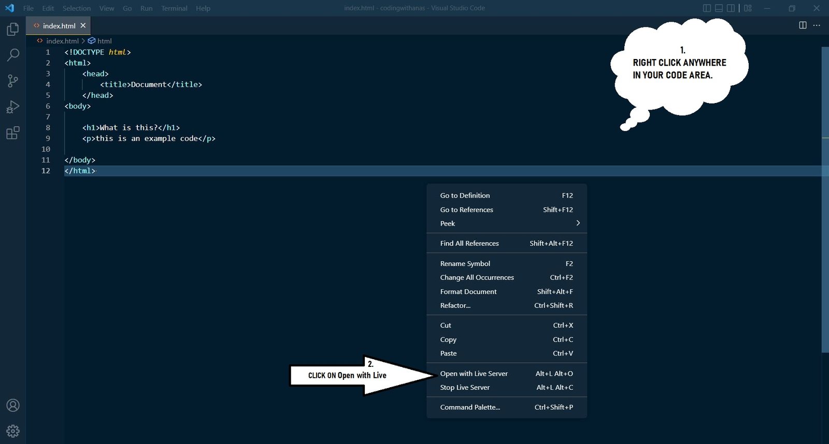Open the Extensions view icon
This screenshot has height=444, width=829.
pos(13,132)
